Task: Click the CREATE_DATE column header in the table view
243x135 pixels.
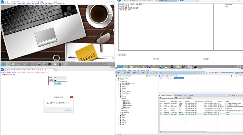Action: tap(208, 101)
